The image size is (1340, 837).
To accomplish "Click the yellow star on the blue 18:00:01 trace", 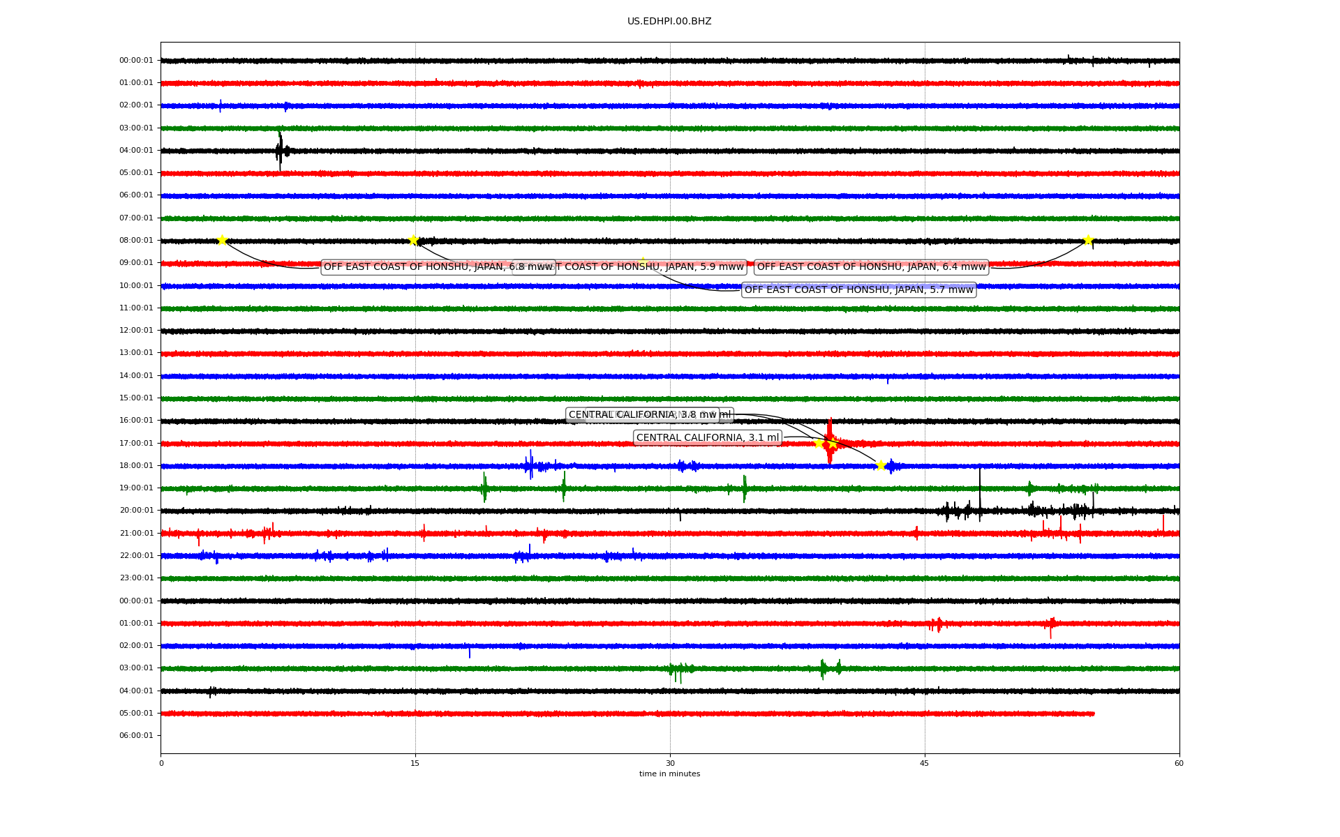I will tap(881, 465).
